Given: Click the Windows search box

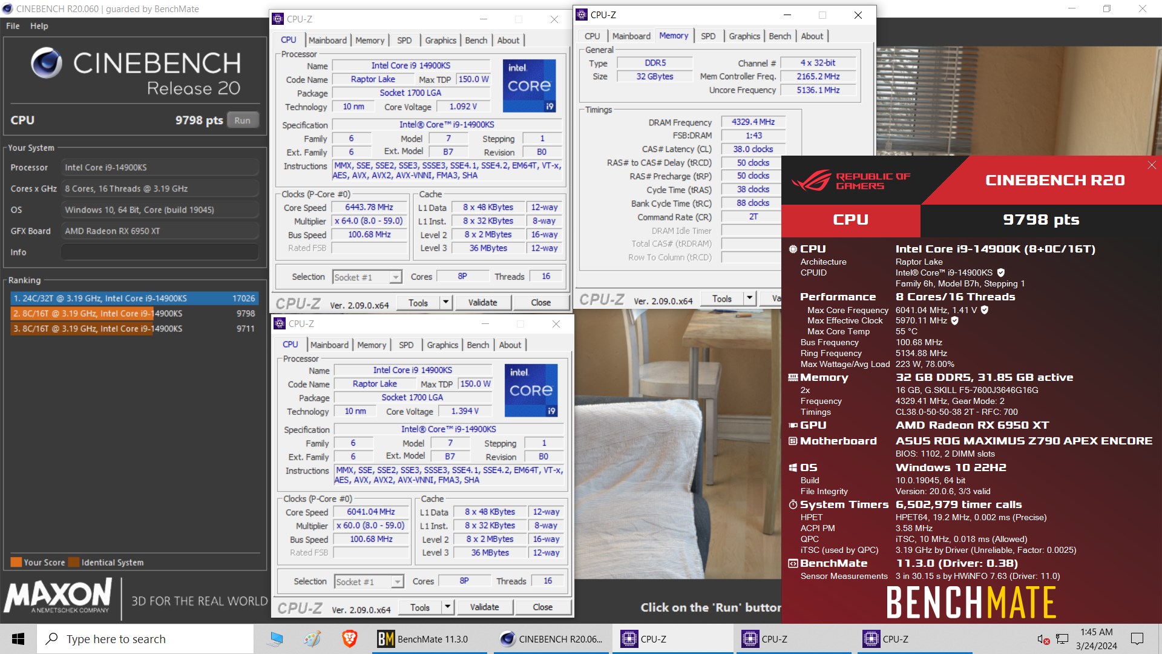Looking at the screenshot, I should point(145,639).
